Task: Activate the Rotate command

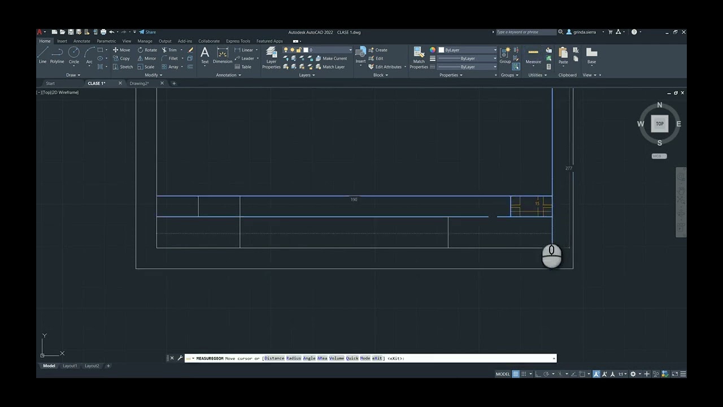Action: (147, 50)
